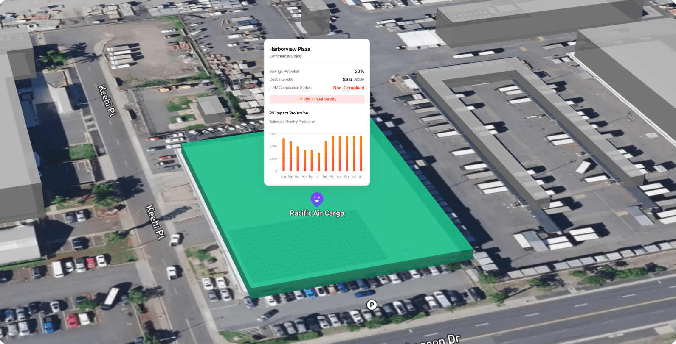Open the Harborview Plaza card title
Image resolution: width=676 pixels, height=344 pixels.
(x=290, y=49)
